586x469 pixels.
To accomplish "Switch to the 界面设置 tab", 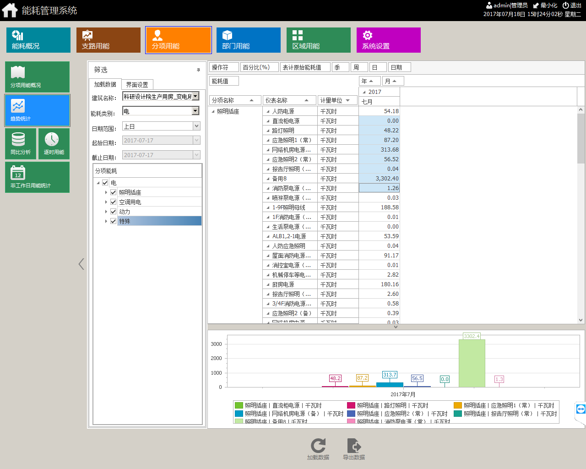I will [x=137, y=85].
